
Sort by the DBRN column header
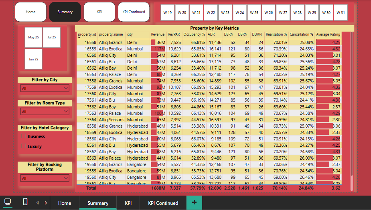[x=243, y=34]
